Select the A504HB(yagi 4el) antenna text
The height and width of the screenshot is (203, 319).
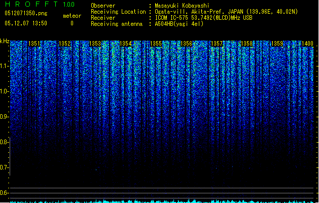coord(179,24)
